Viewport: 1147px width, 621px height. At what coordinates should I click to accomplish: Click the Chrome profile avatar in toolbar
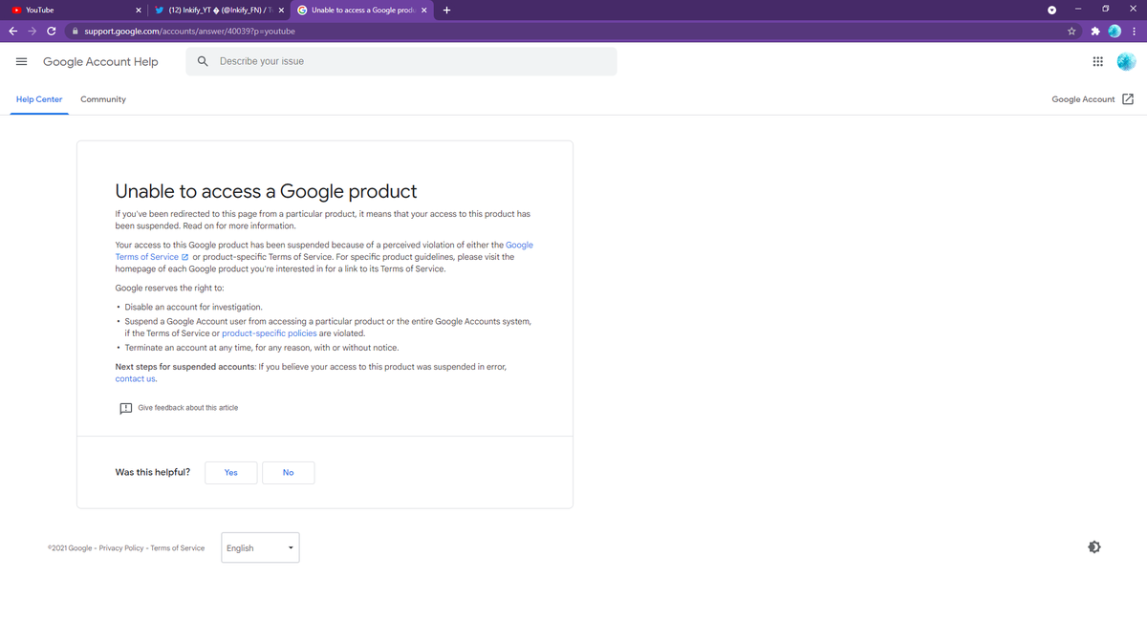(1114, 31)
